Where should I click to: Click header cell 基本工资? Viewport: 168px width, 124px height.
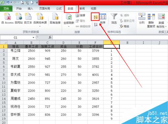(32, 46)
